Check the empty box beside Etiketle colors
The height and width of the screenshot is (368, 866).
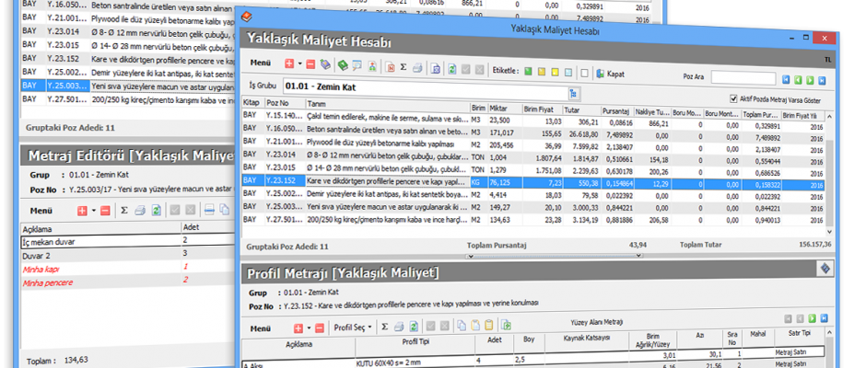[x=586, y=71]
